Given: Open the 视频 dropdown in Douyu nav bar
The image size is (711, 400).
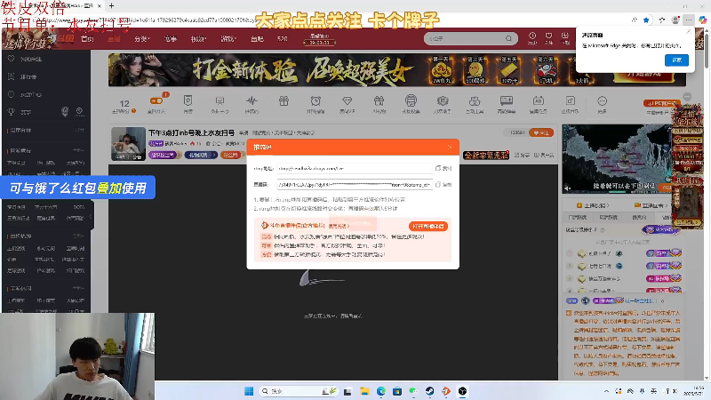Looking at the screenshot, I should click(198, 39).
